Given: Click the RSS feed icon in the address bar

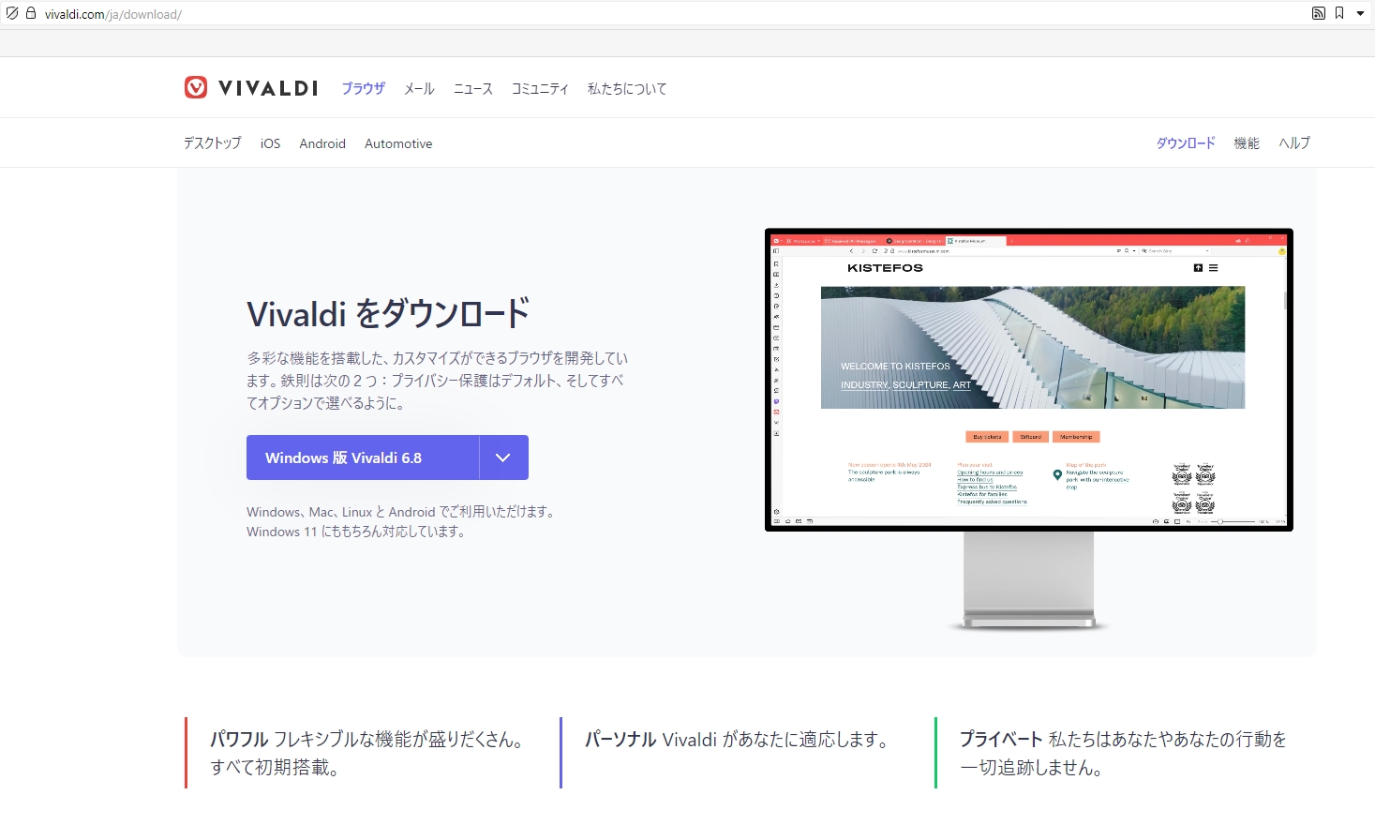Looking at the screenshot, I should [x=1319, y=13].
